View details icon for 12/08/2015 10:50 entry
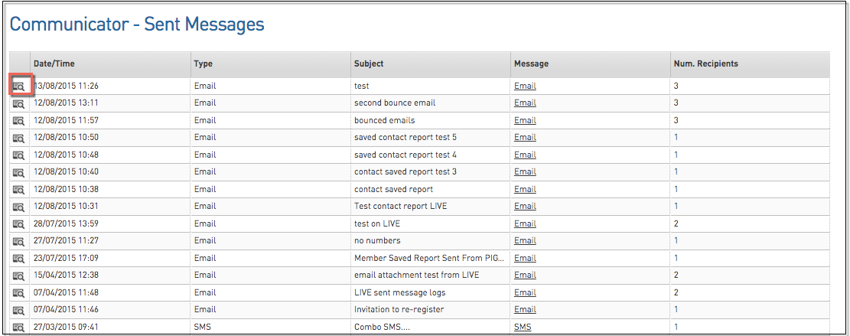This screenshot has height=336, width=850. 19,138
